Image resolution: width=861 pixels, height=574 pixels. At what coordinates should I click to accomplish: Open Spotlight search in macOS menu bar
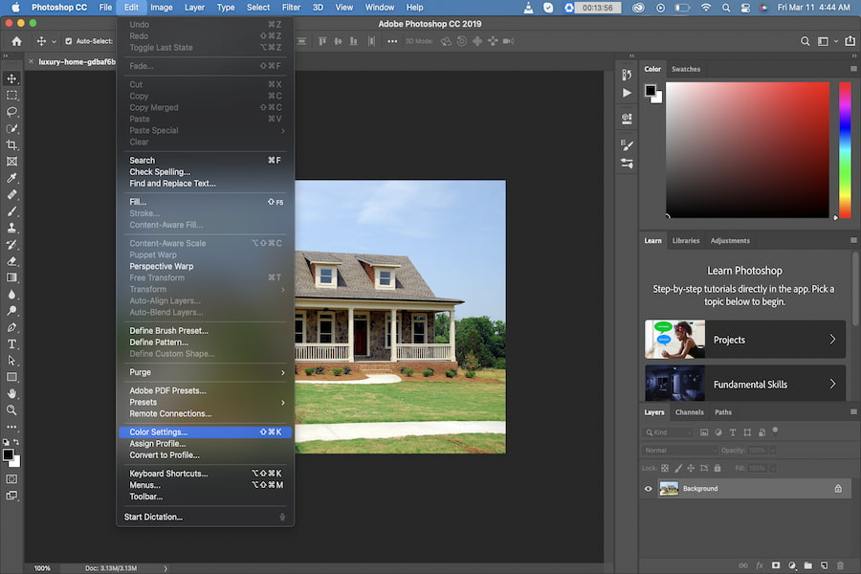[726, 7]
